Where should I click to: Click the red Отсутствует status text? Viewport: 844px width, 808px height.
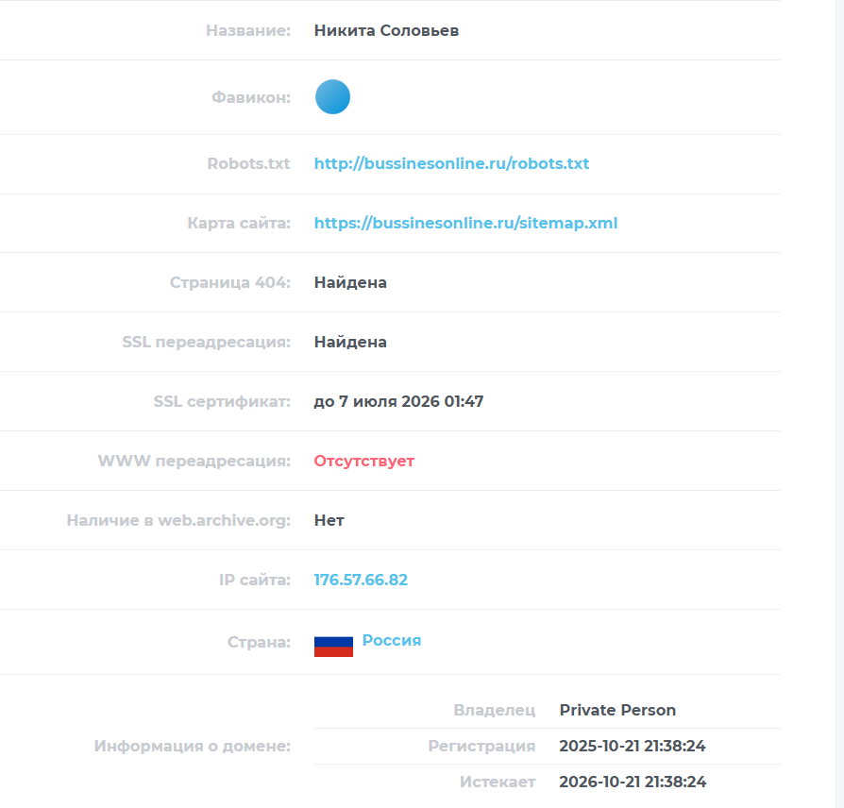click(x=363, y=461)
